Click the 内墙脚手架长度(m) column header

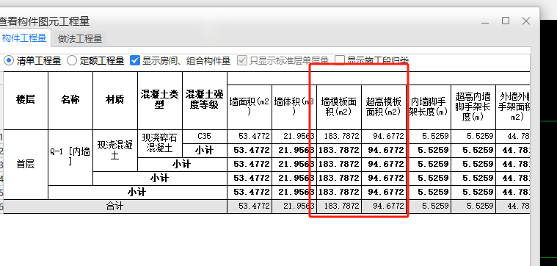pyautogui.click(x=429, y=107)
